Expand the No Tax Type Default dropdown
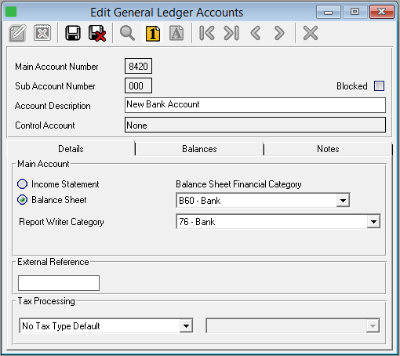Image resolution: width=400 pixels, height=356 pixels. pyautogui.click(x=186, y=326)
